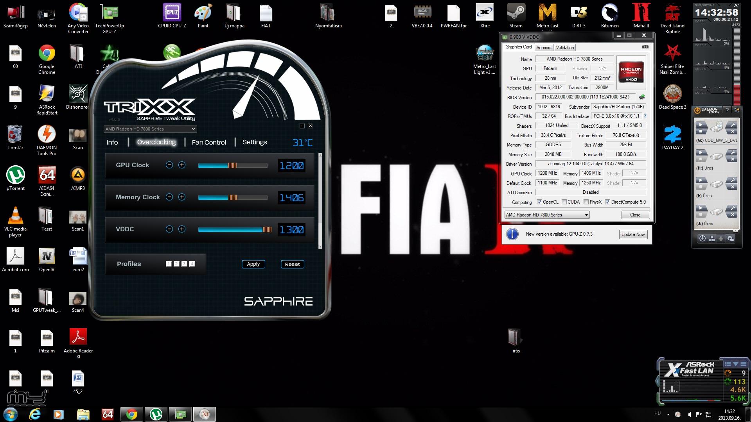751x422 pixels.
Task: Open the TechPowerUp GPU-Z desktop shortcut
Action: 110,19
